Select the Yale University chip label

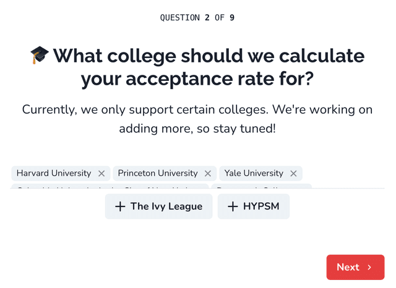pos(254,173)
